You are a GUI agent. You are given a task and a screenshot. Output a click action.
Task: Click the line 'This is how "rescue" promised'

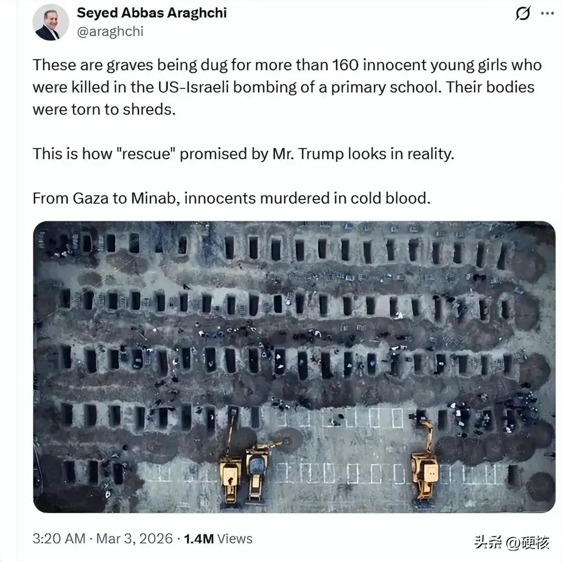point(244,154)
